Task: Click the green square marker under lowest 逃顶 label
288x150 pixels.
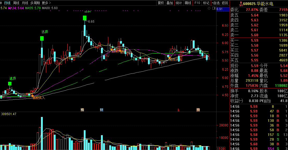Action: click(x=10, y=84)
